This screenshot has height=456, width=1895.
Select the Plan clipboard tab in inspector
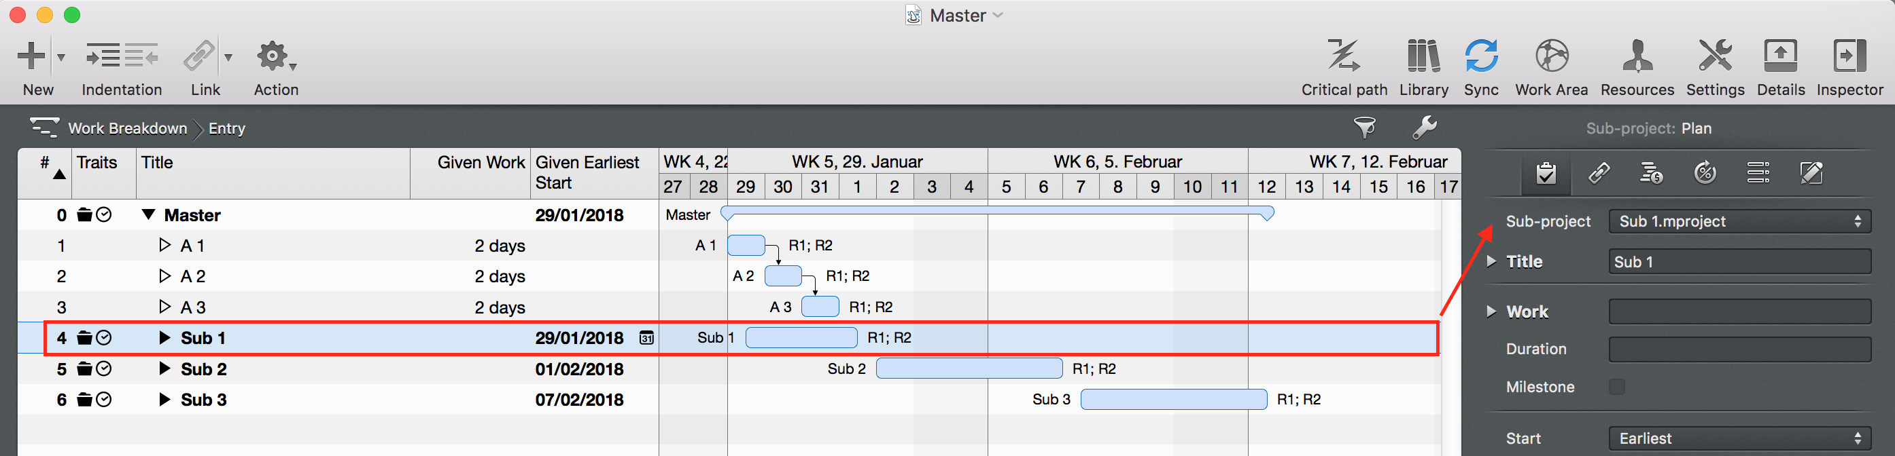coord(1546,173)
